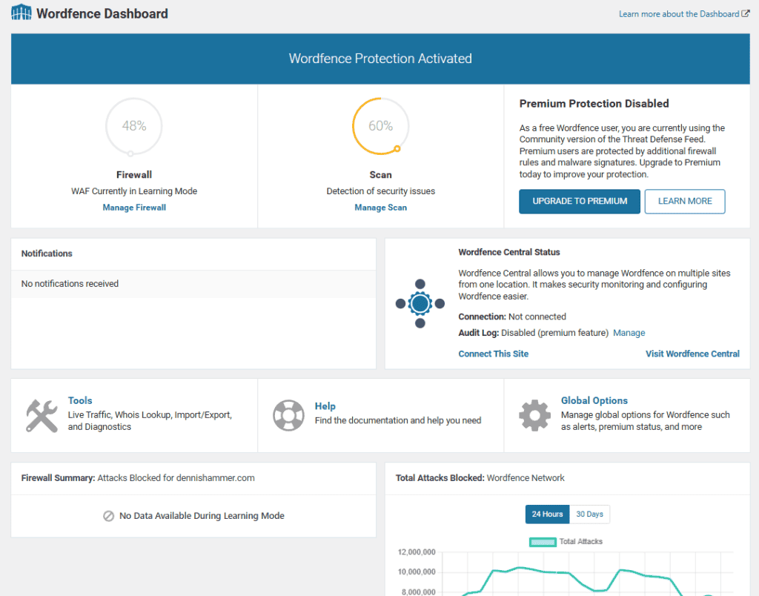Click the Learn More button
The width and height of the screenshot is (759, 596).
pos(685,202)
